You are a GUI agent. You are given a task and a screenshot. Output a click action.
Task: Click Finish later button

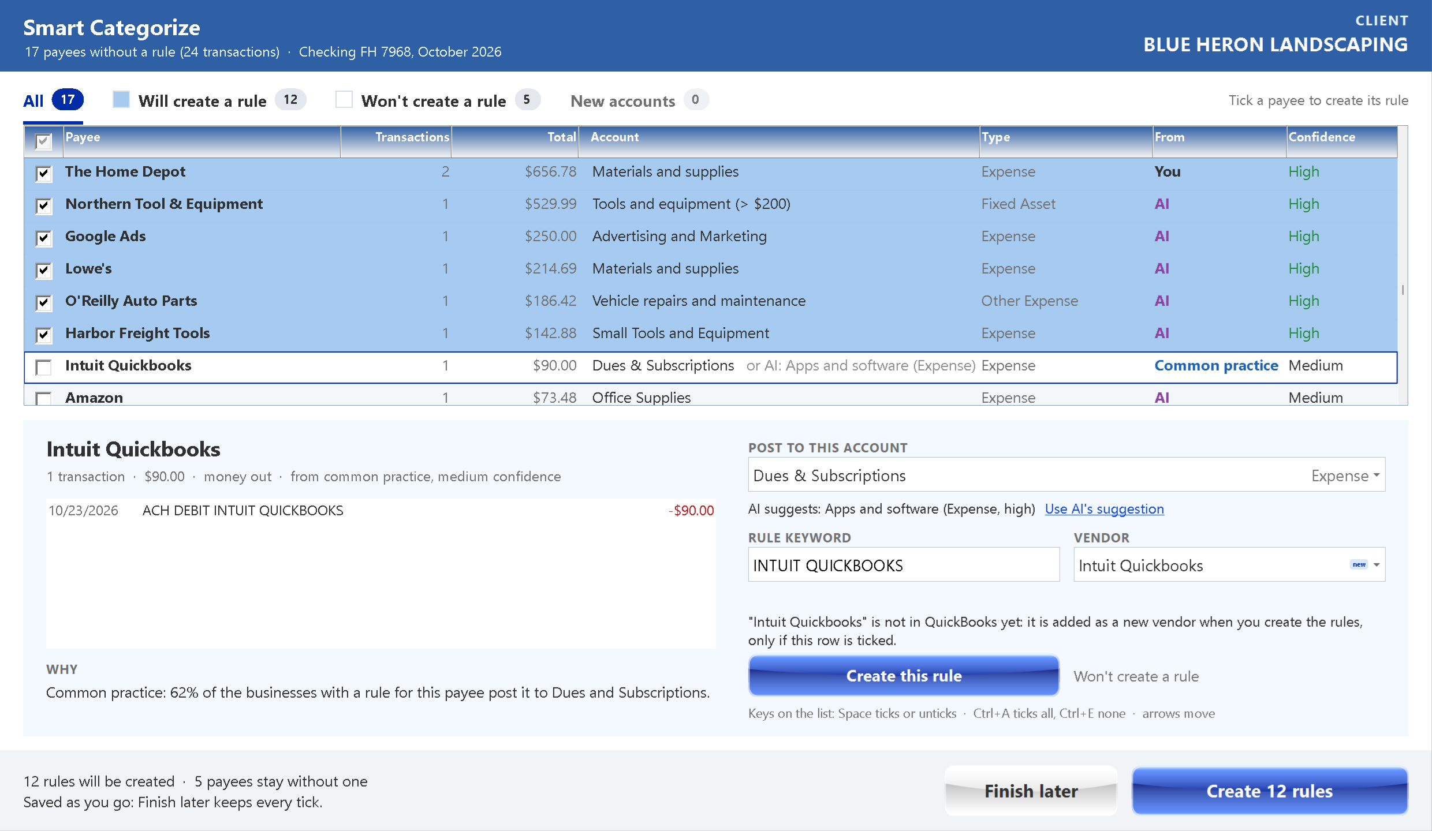pos(1031,791)
